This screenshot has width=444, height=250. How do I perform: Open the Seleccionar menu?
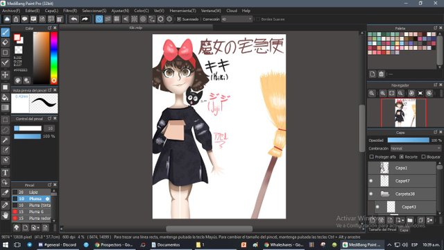94,11
